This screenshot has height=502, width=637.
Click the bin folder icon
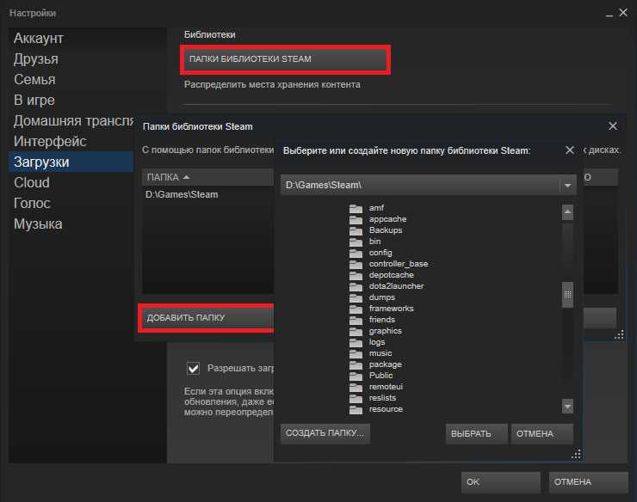click(x=356, y=242)
